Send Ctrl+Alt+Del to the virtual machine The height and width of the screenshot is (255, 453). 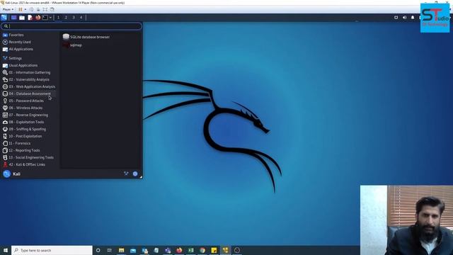point(31,9)
